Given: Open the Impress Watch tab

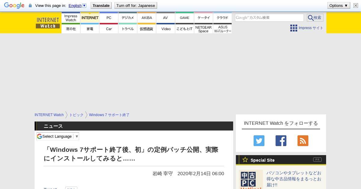Looking at the screenshot, I should pyautogui.click(x=71, y=18).
